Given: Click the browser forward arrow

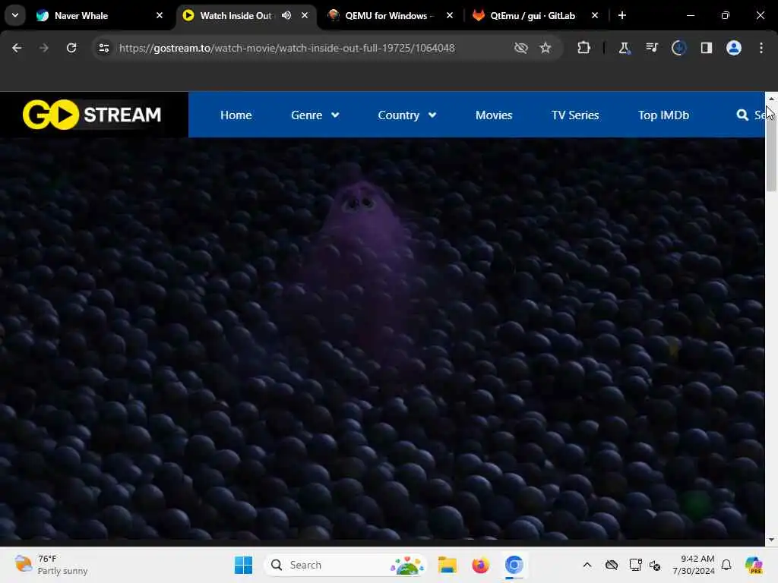Looking at the screenshot, I should pos(44,48).
